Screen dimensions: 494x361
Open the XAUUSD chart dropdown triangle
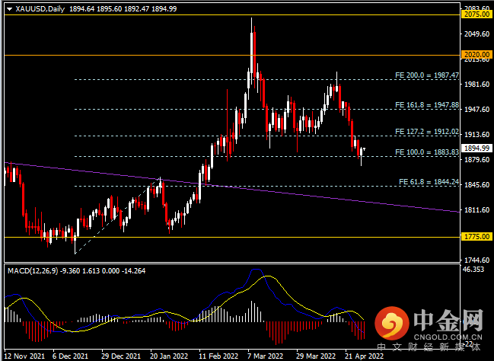9,9
